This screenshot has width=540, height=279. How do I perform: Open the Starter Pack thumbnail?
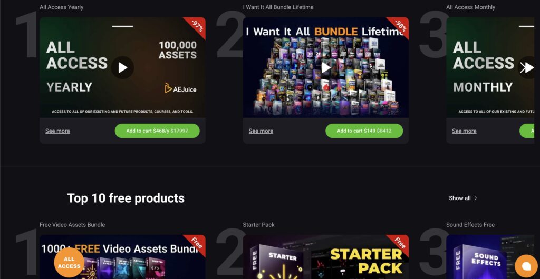pyautogui.click(x=326, y=257)
